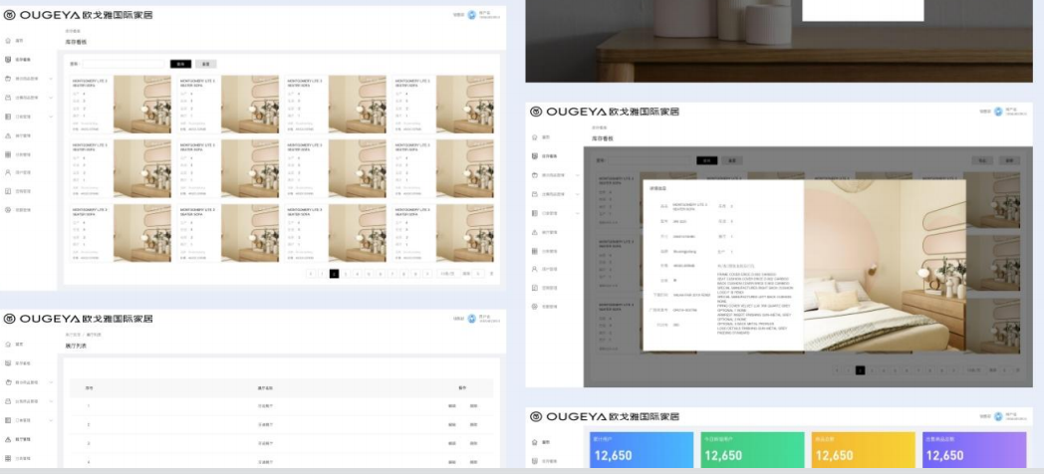
Task: Go to next page arrow in 库存看板 window
Action: (x=427, y=274)
